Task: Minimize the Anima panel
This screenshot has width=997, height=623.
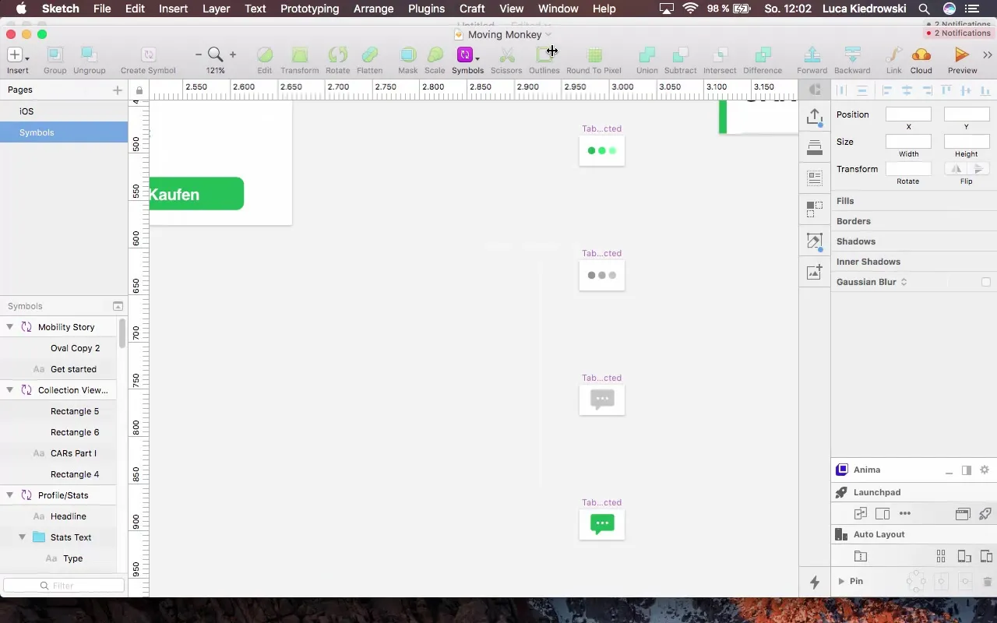Action: tap(949, 472)
